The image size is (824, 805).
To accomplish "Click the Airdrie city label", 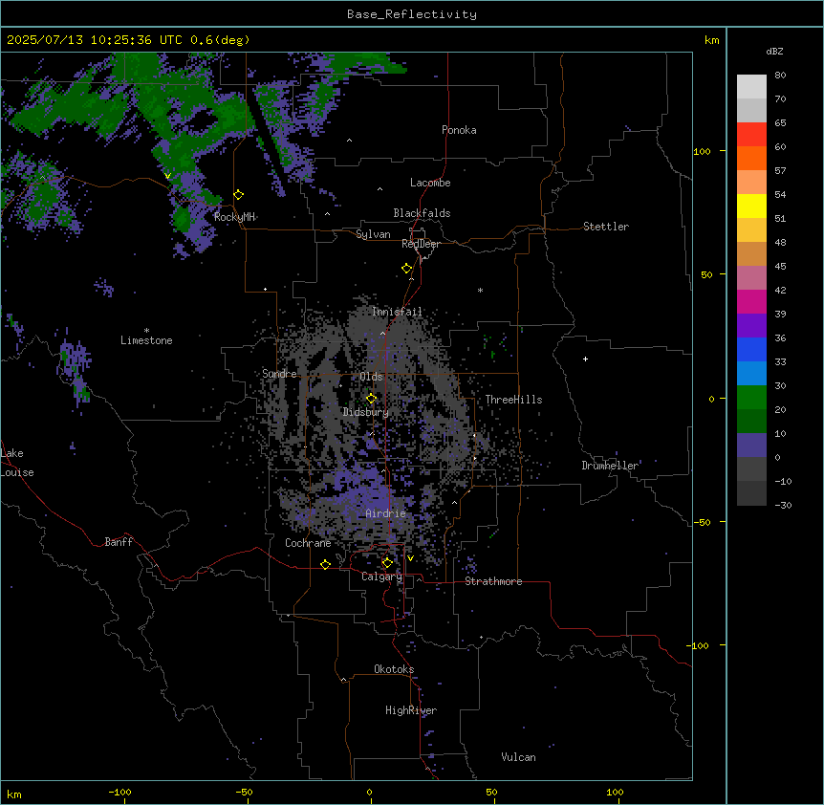I will [386, 513].
